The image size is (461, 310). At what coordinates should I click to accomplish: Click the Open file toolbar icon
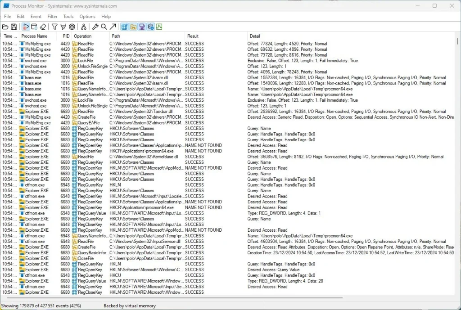(5, 27)
